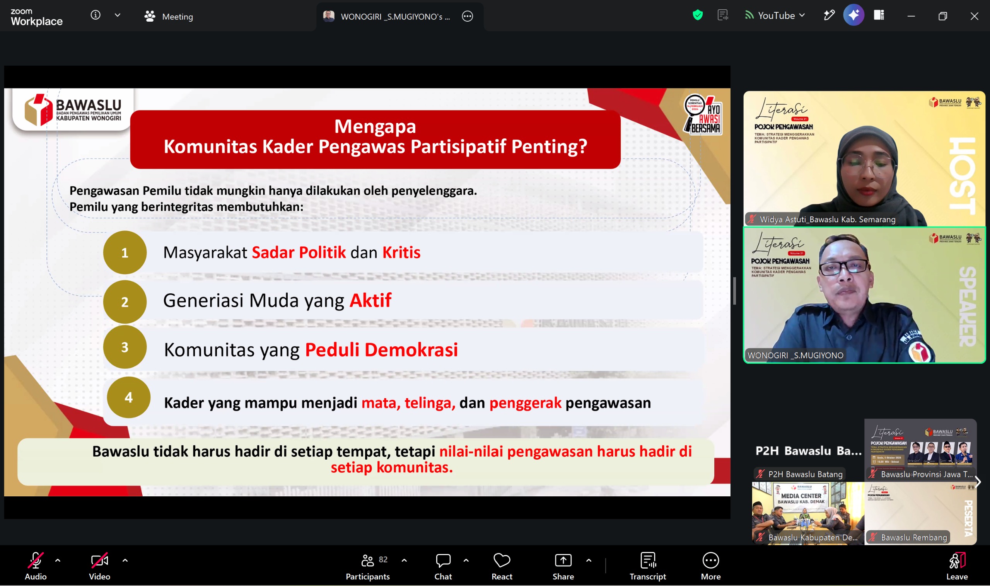
Task: Expand the Share options caret
Action: click(589, 560)
